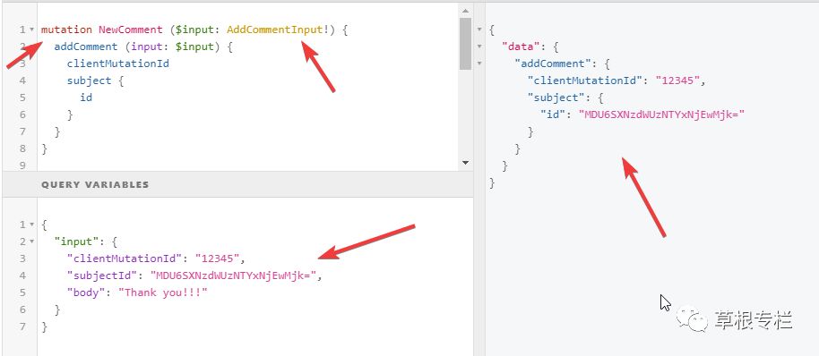The width and height of the screenshot is (819, 356).
Task: Click line number 7 in the query variables gutter
Action: coord(22,326)
